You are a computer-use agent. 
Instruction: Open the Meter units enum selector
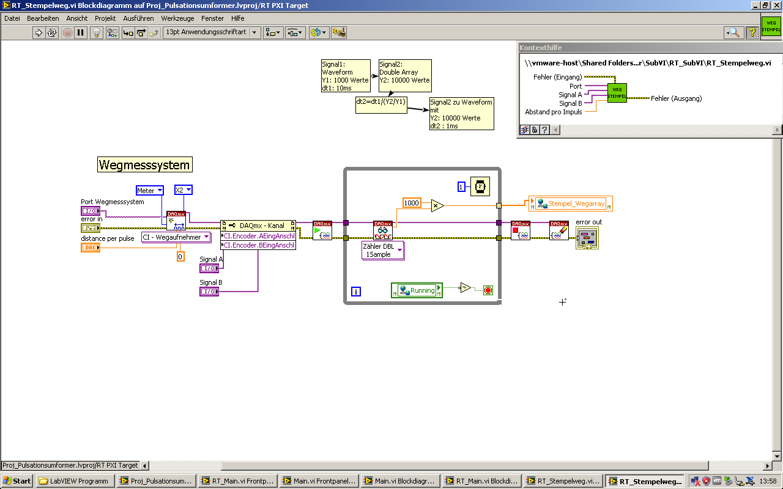pyautogui.click(x=150, y=191)
